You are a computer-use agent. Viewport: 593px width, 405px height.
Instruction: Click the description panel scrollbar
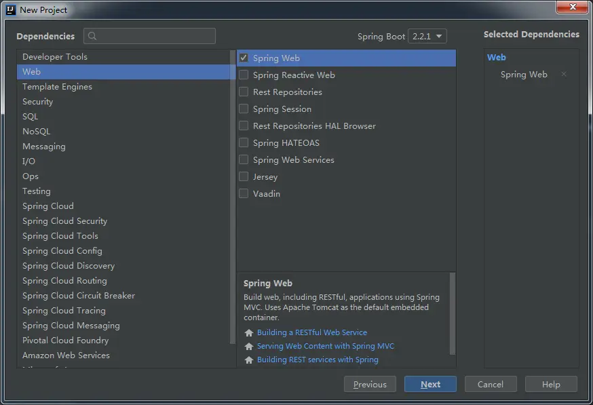point(453,314)
